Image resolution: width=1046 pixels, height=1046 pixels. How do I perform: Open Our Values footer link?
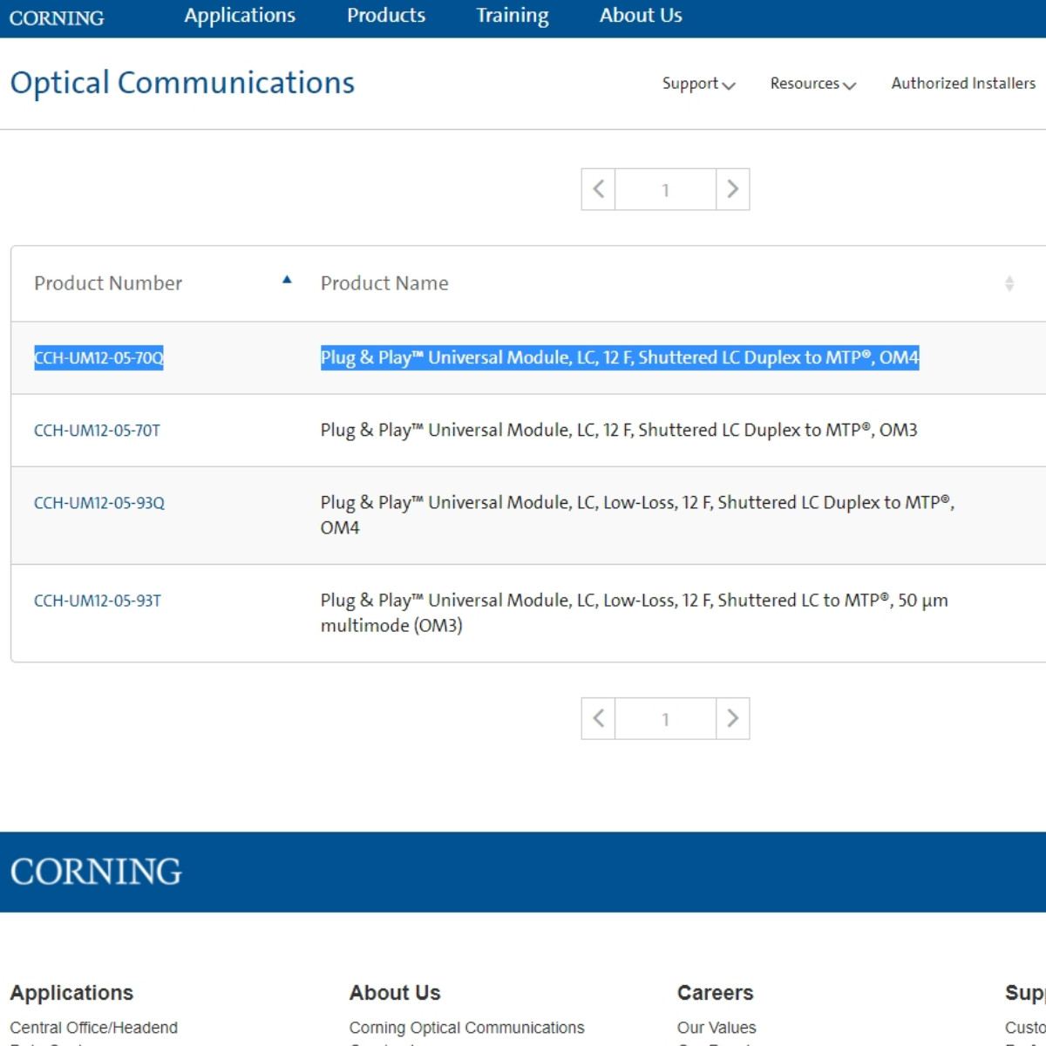tap(717, 1028)
